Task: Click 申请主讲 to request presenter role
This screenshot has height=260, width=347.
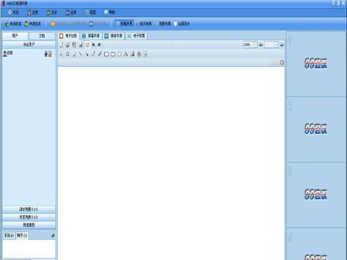Action: [32, 24]
